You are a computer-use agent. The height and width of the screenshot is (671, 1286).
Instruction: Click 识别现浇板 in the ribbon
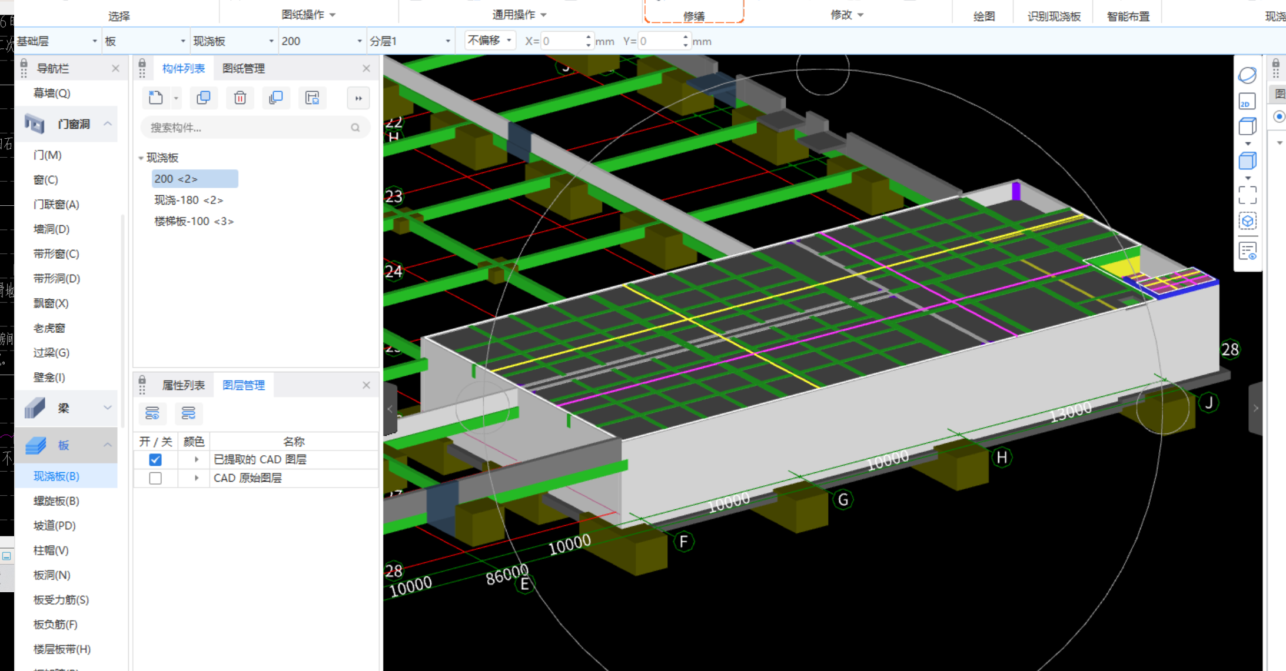coord(1054,16)
